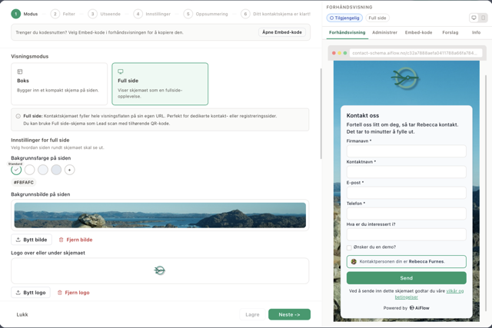Click upload icon in Bytt logo
The width and height of the screenshot is (492, 328).
tap(18, 292)
